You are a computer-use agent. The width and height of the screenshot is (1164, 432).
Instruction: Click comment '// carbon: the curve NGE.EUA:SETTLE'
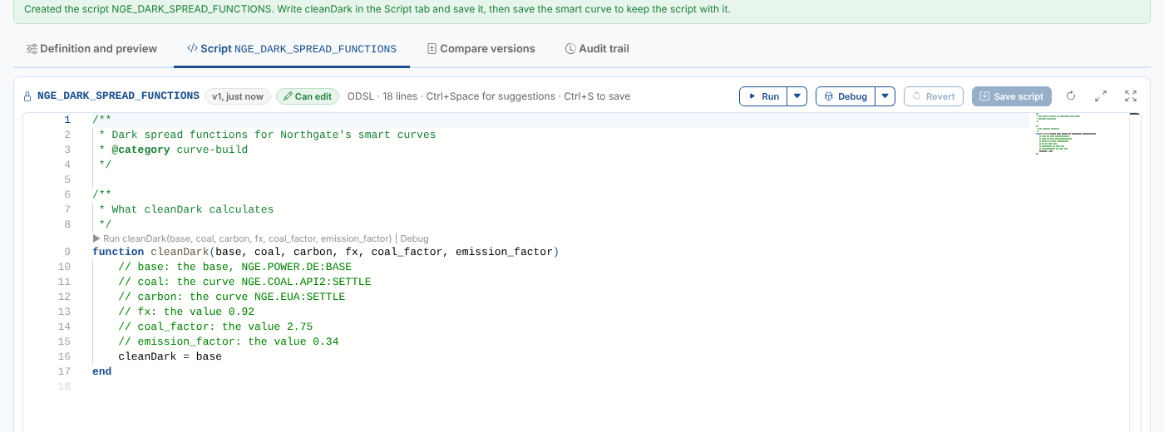pos(231,297)
